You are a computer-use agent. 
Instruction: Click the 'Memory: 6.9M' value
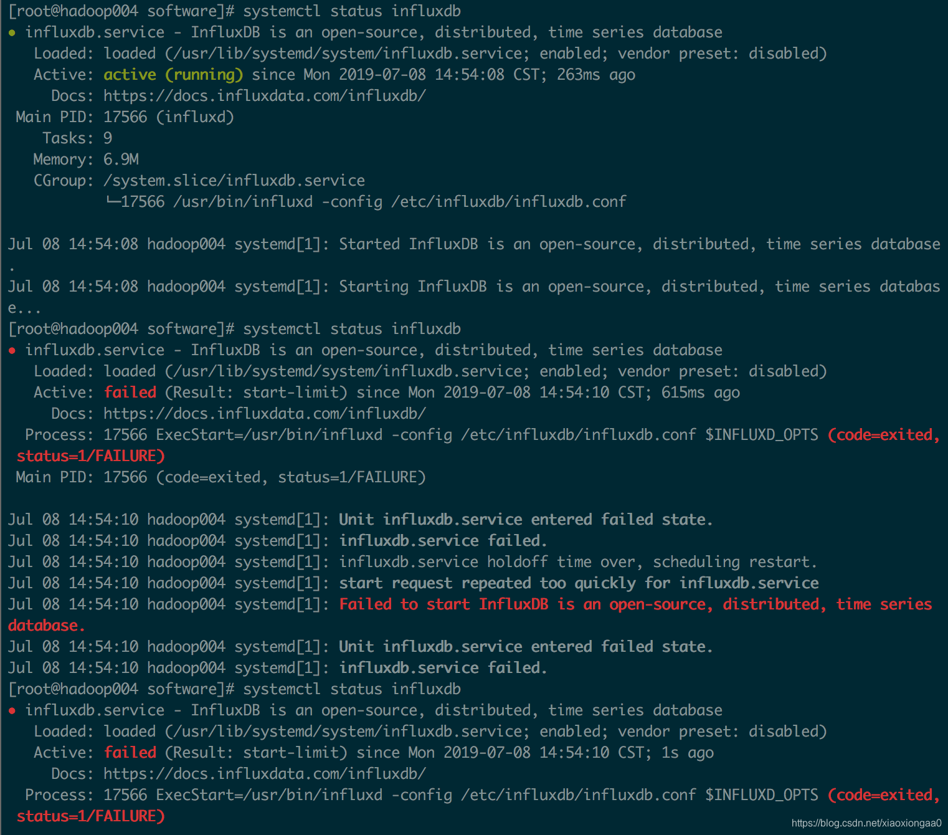121,160
